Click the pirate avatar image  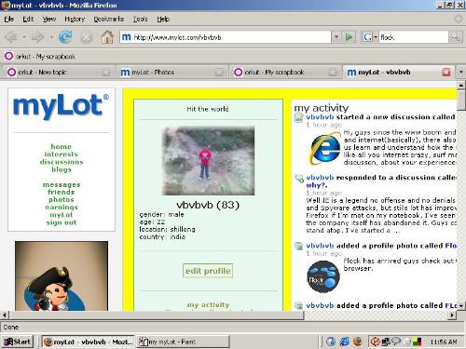62,276
